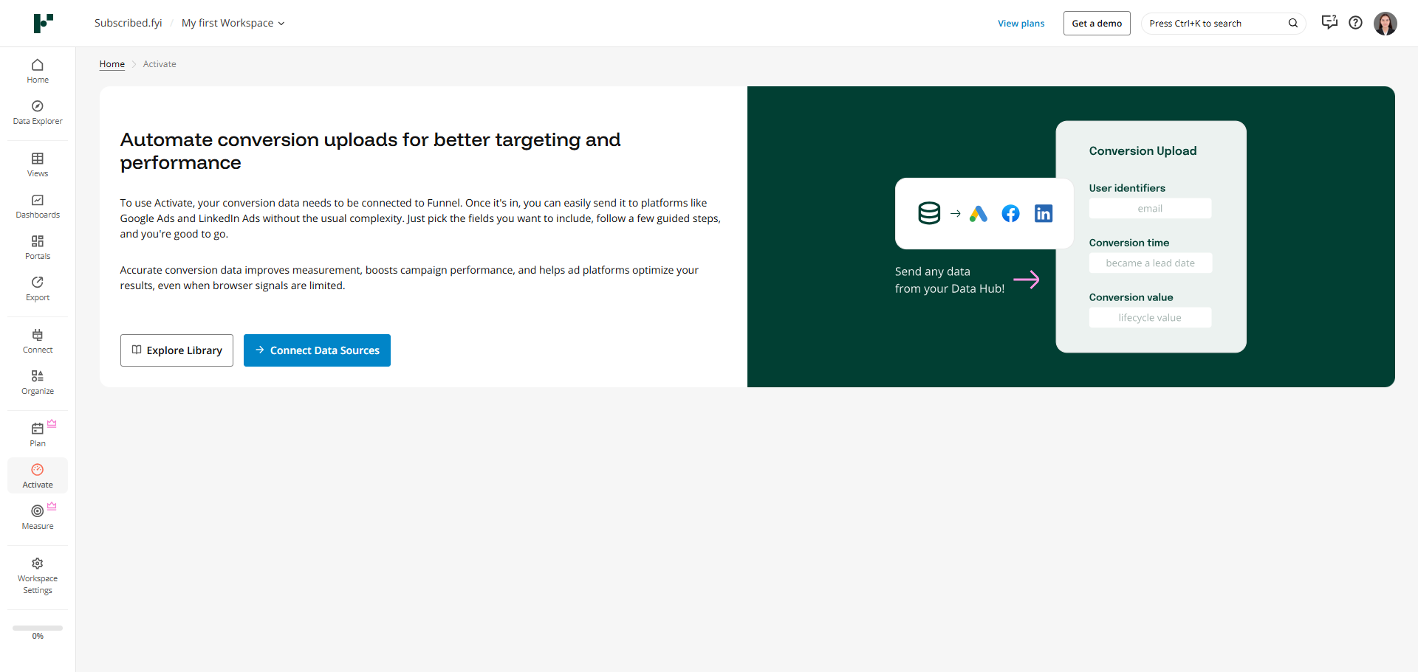This screenshot has width=1418, height=672.
Task: Click the Conversion Upload card title
Action: tap(1143, 151)
